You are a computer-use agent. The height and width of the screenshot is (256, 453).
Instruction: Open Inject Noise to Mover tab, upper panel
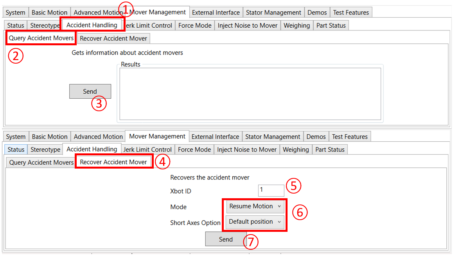(x=247, y=25)
